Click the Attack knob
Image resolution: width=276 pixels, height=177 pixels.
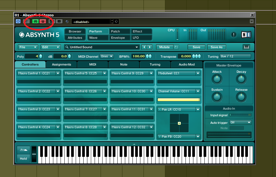coord(217,79)
